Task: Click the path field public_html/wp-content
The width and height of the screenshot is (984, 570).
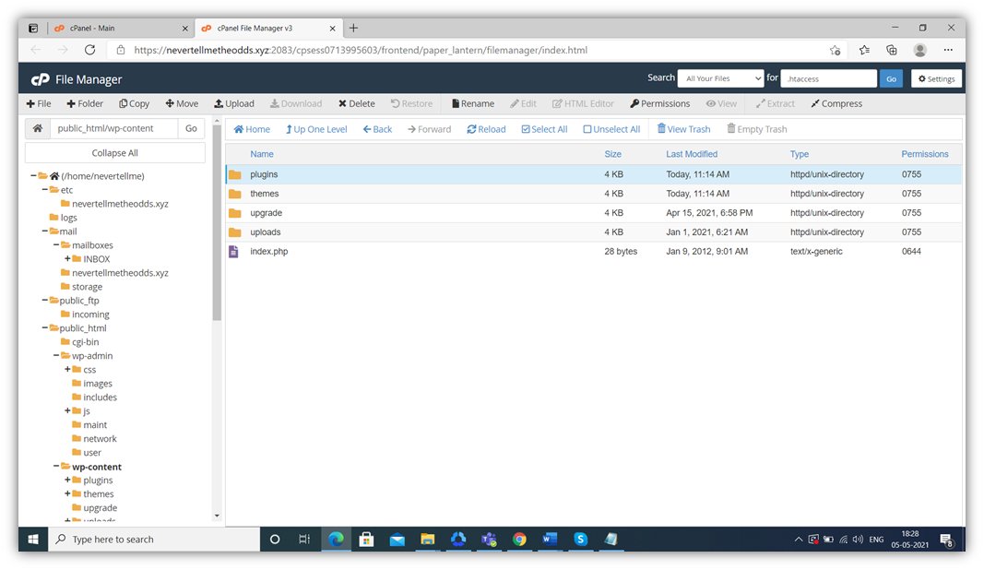Action: [113, 128]
